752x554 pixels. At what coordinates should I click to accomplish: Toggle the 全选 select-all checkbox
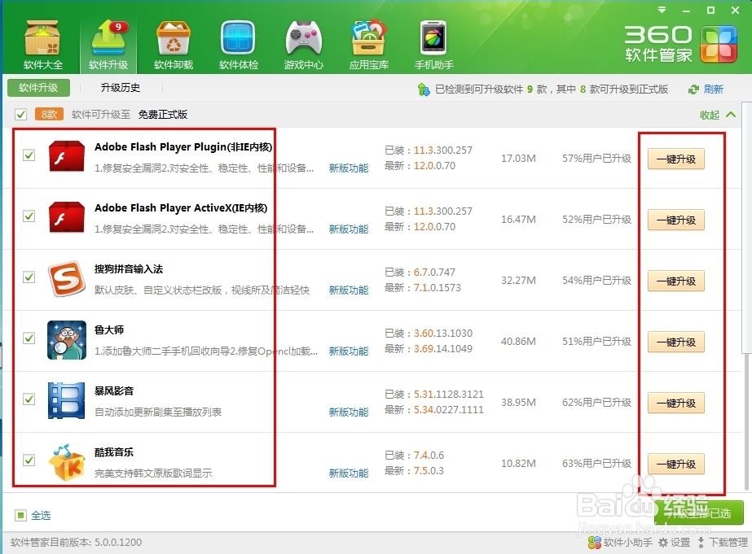pos(20,515)
